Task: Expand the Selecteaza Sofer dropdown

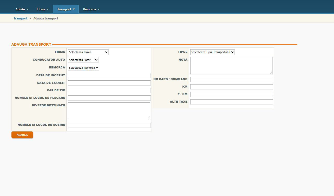Action: point(83,60)
